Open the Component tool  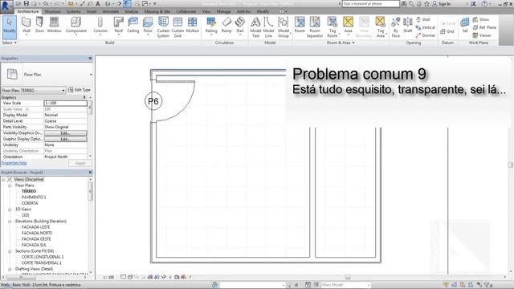click(76, 26)
